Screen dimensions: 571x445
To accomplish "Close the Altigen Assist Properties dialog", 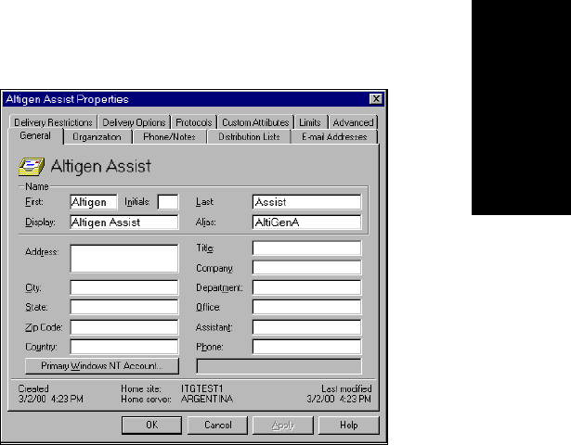I will click(x=376, y=99).
